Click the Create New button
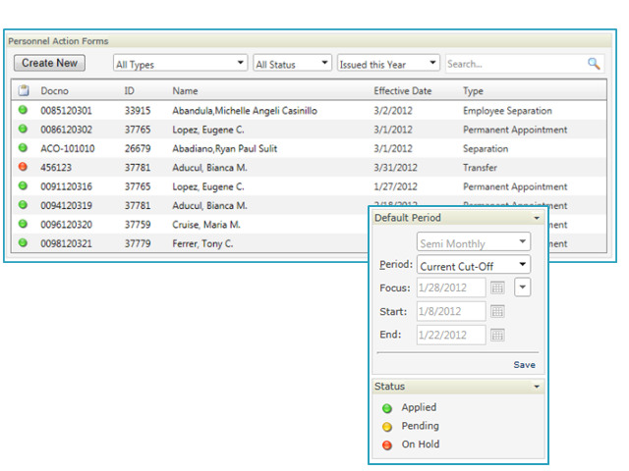Screen dimensions: 629x471 pyautogui.click(x=49, y=63)
